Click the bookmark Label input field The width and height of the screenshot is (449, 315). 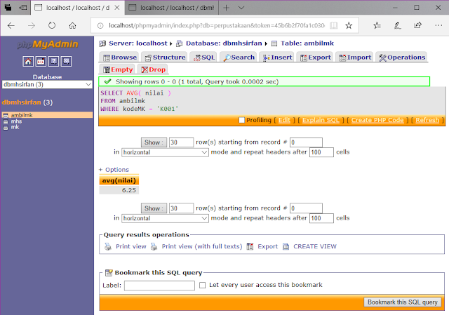pos(159,286)
